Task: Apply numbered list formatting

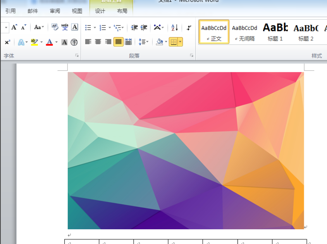Action: [103, 27]
